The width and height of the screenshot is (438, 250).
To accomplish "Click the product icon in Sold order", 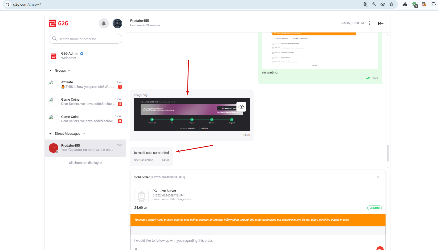I will click(x=141, y=196).
